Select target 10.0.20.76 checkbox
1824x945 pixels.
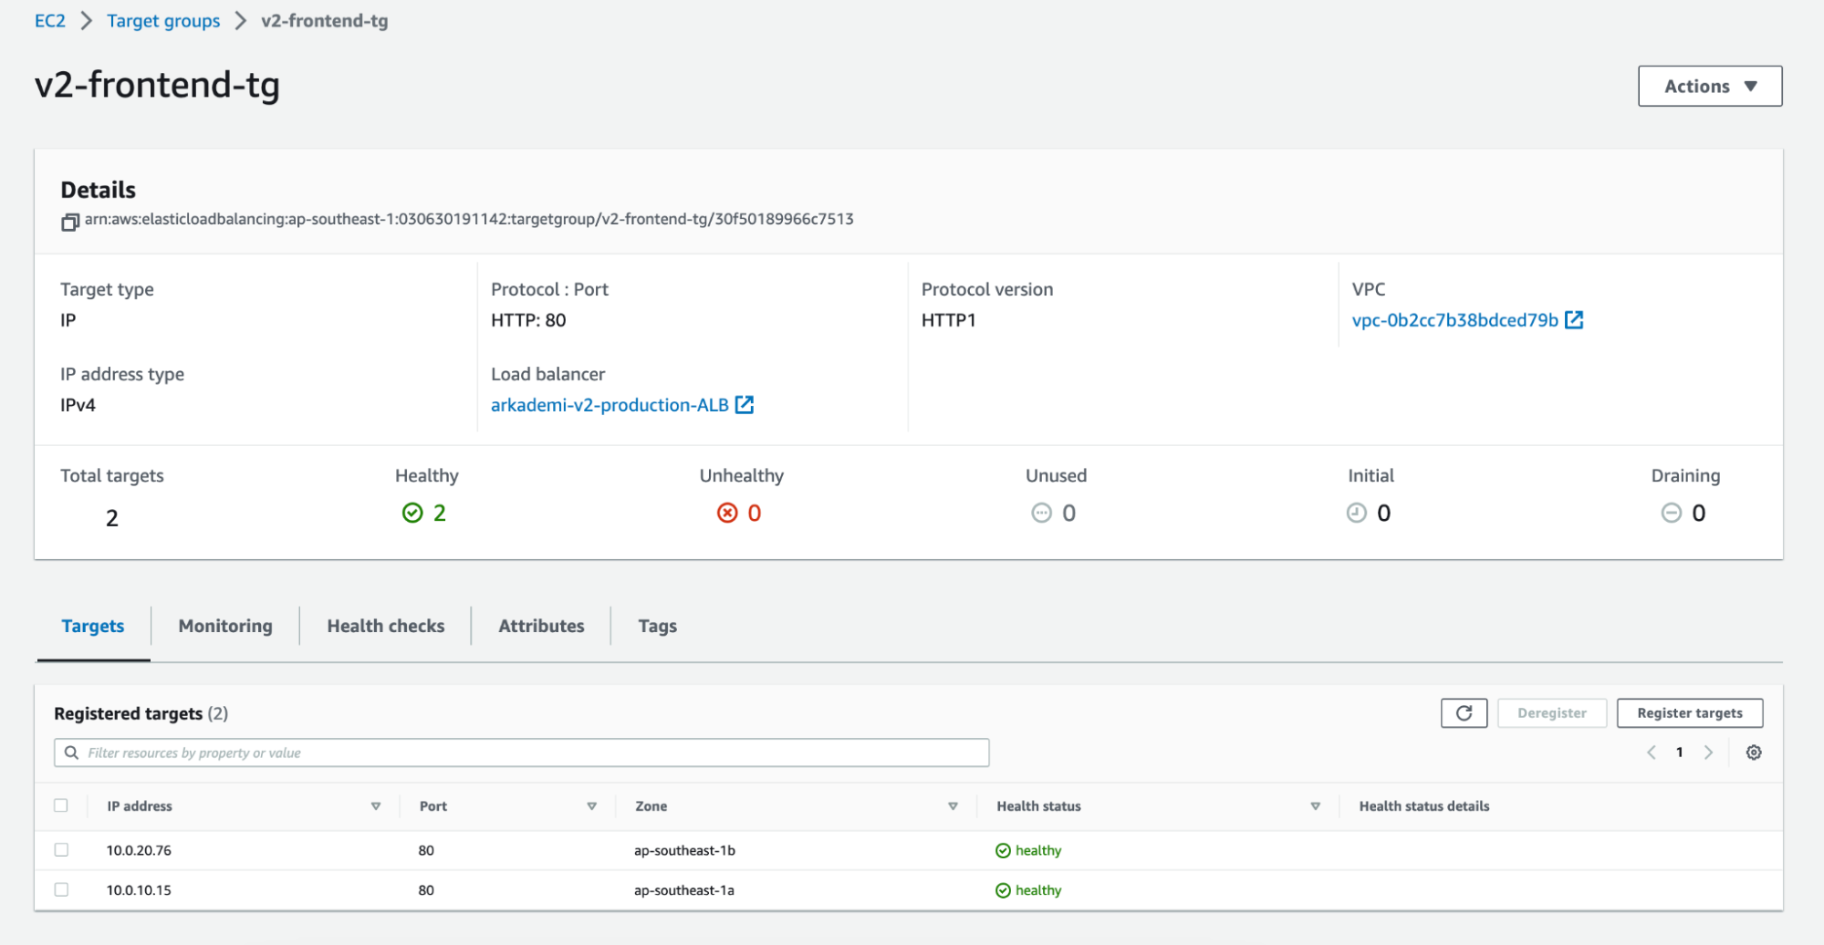pyautogui.click(x=61, y=849)
